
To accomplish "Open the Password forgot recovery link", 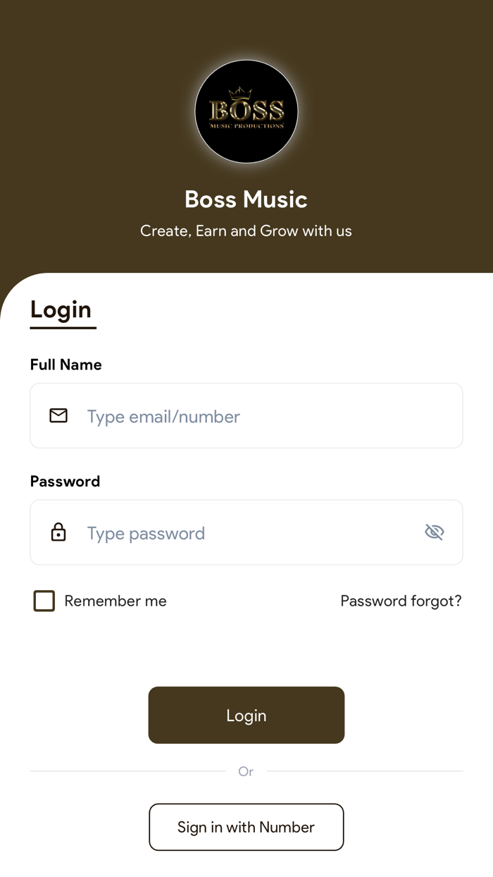I will point(401,601).
